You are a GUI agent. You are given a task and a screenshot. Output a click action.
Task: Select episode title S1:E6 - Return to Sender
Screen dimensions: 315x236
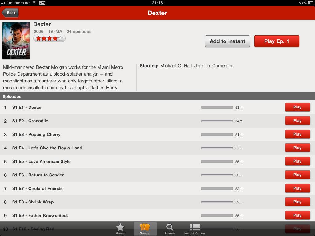[38, 175]
